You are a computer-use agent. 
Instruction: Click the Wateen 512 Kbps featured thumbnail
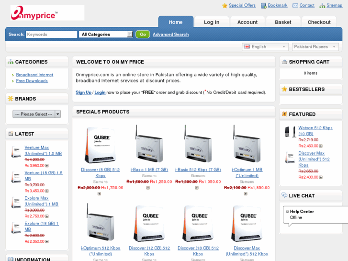[290, 132]
